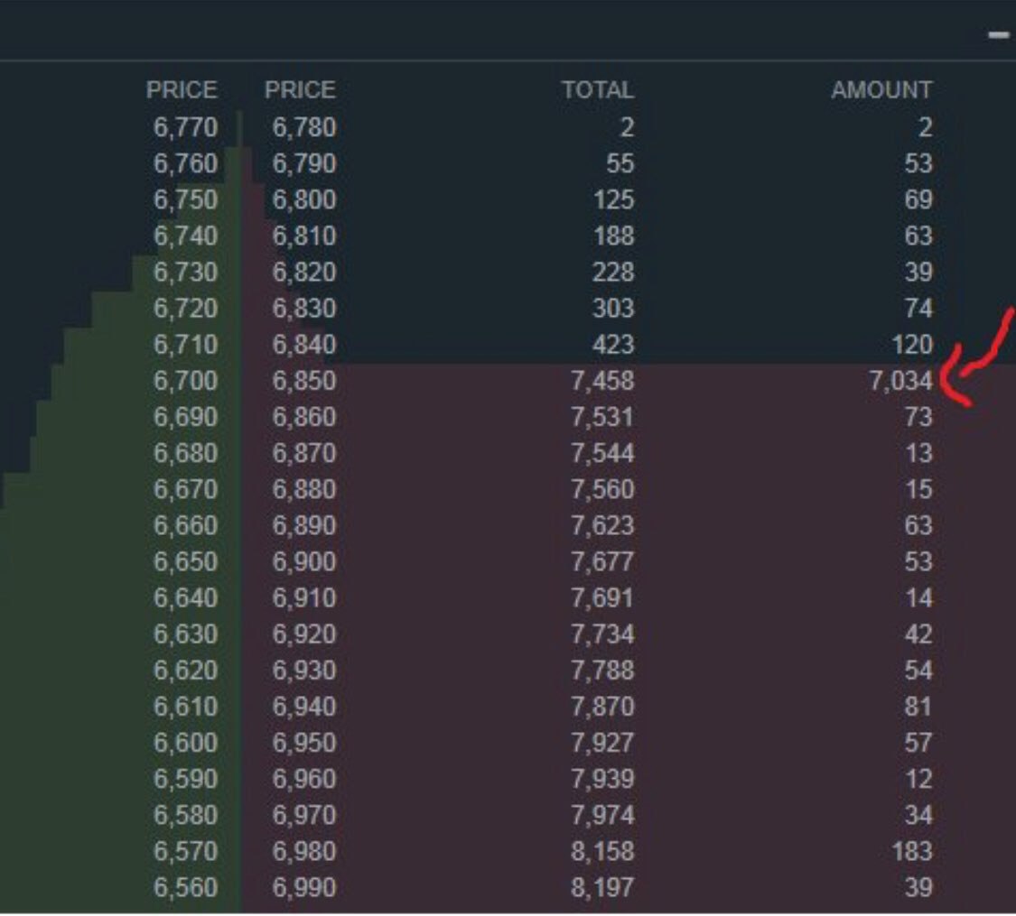Pick ask price 6,940
Screen dimensions: 1016x916
click(304, 708)
